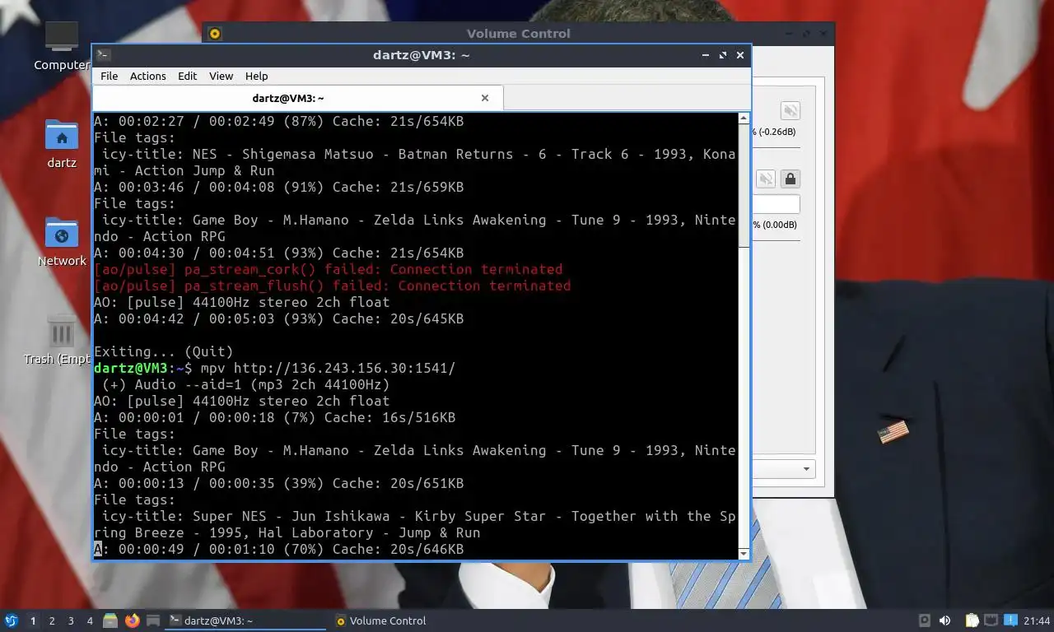Open the terminal Edit menu

pos(188,76)
